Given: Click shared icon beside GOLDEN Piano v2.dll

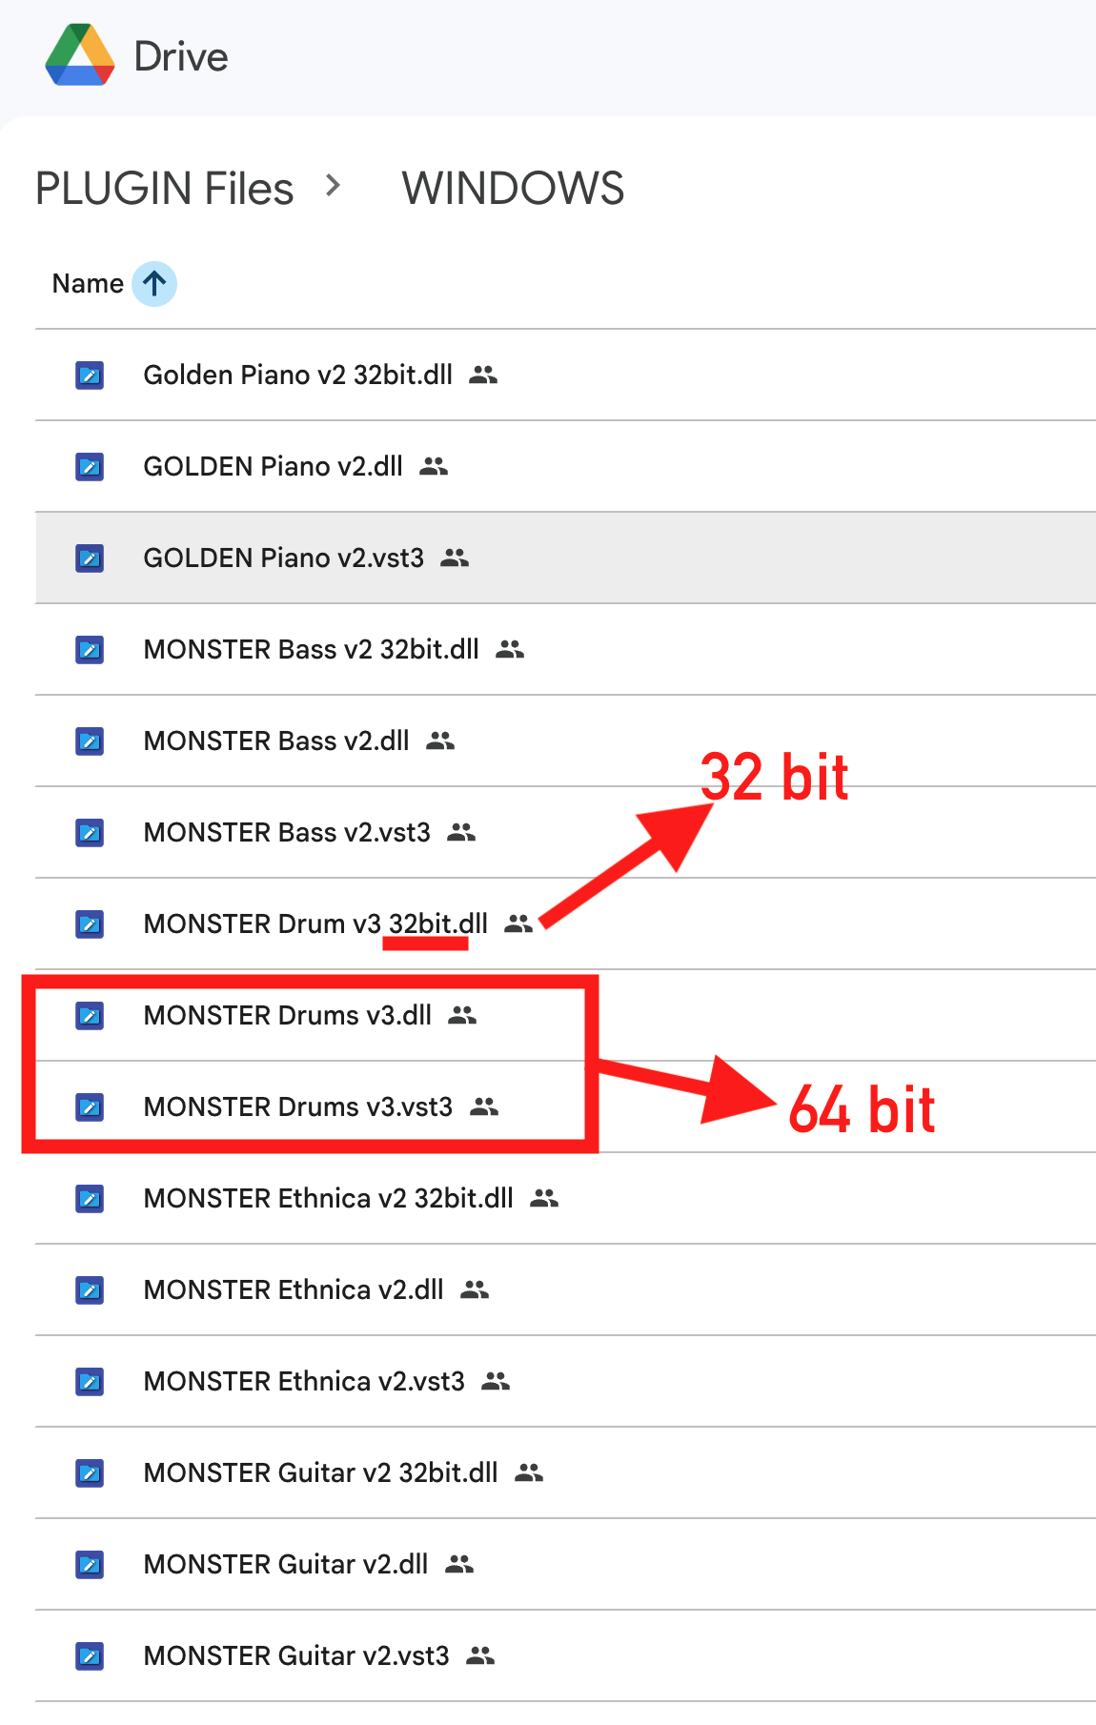Looking at the screenshot, I should [434, 466].
